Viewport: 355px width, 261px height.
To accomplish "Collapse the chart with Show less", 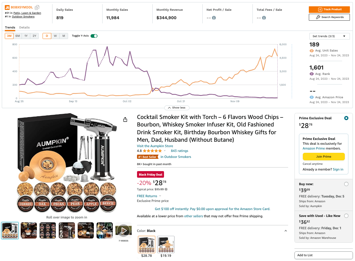I will click(x=177, y=108).
